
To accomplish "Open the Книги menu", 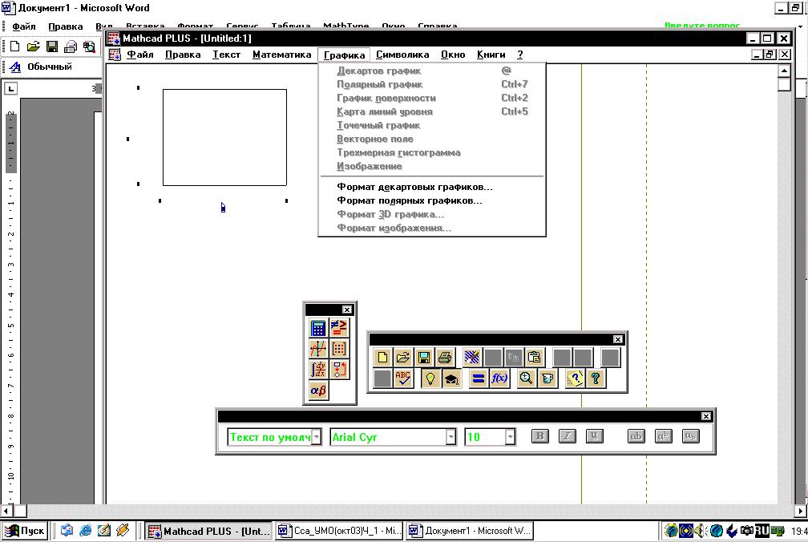I will pos(491,55).
